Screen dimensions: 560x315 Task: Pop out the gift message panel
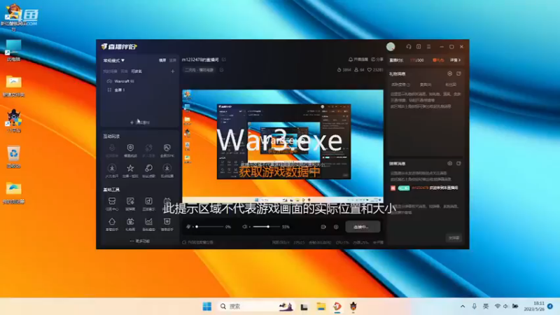pyautogui.click(x=459, y=73)
